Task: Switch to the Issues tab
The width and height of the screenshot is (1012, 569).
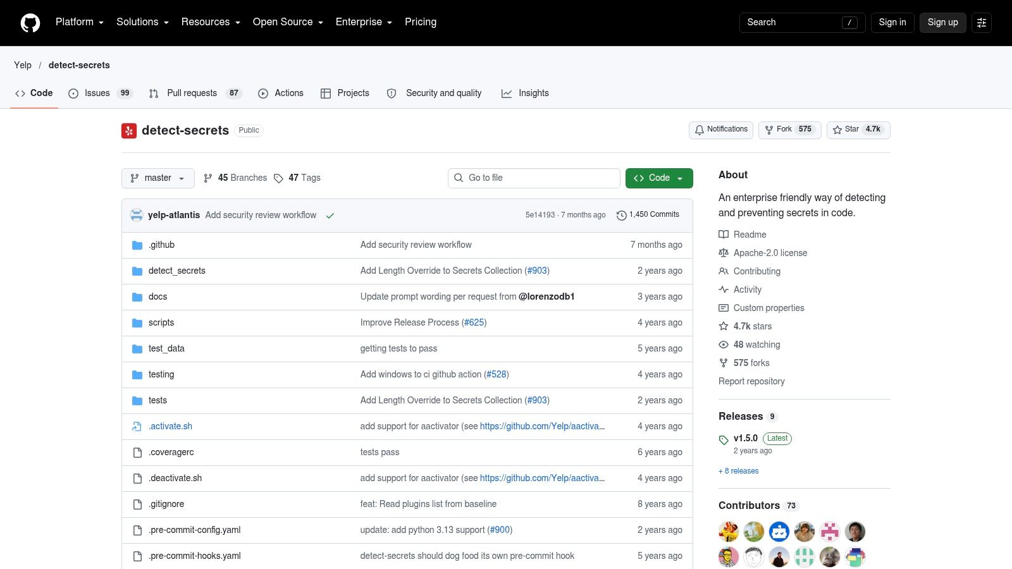Action: click(x=100, y=93)
